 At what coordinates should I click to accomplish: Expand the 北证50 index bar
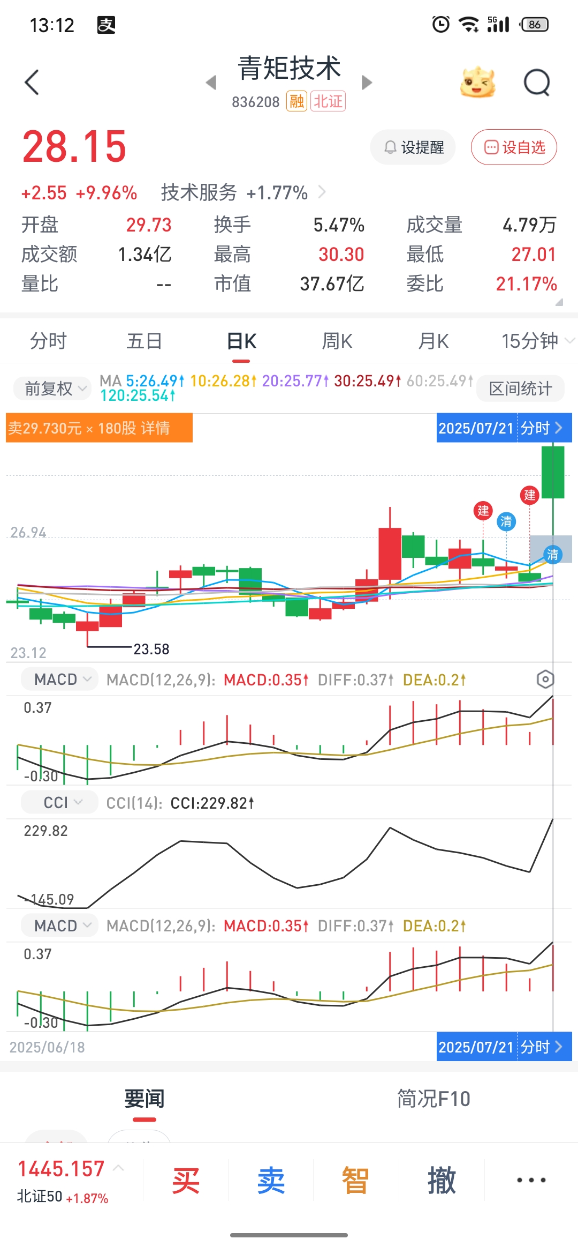pyautogui.click(x=72, y=1181)
